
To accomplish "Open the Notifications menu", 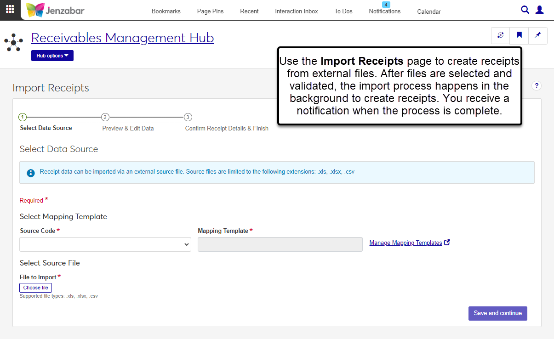I will pyautogui.click(x=384, y=11).
